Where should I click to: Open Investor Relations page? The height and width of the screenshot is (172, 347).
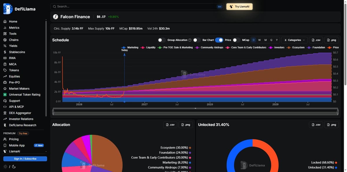pyautogui.click(x=21, y=119)
